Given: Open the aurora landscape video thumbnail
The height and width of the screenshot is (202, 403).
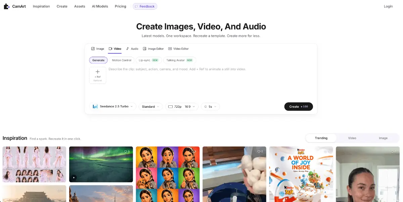Looking at the screenshot, I should [x=101, y=164].
